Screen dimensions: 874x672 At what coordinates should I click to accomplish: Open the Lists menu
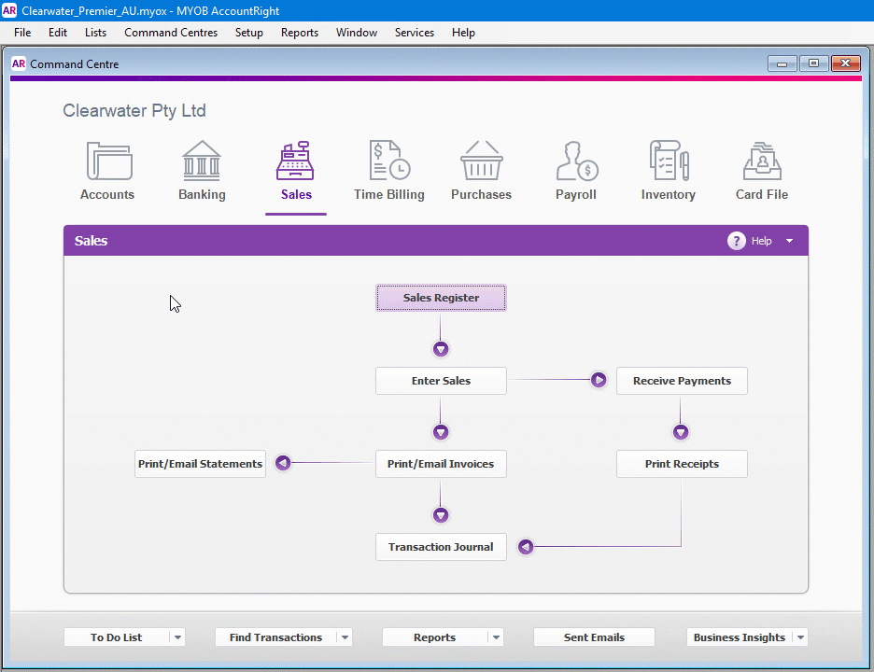(95, 33)
